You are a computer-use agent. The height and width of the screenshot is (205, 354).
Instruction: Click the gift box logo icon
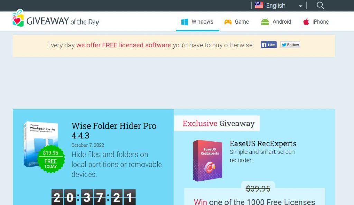[18, 18]
